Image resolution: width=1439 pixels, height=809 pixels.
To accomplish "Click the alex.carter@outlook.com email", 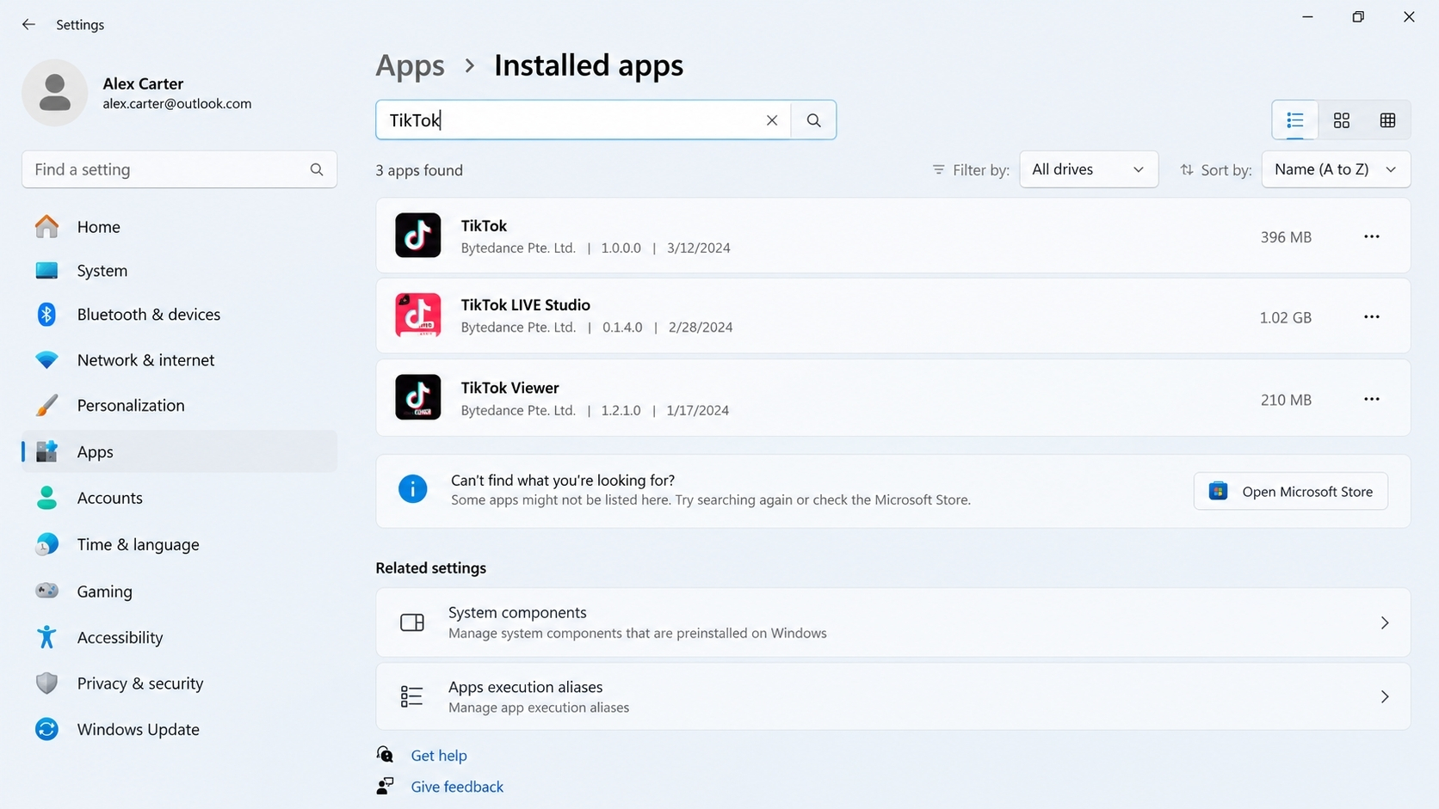I will pyautogui.click(x=177, y=104).
